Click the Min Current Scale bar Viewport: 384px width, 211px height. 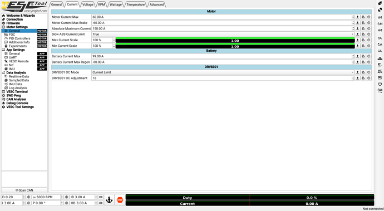tap(235, 46)
